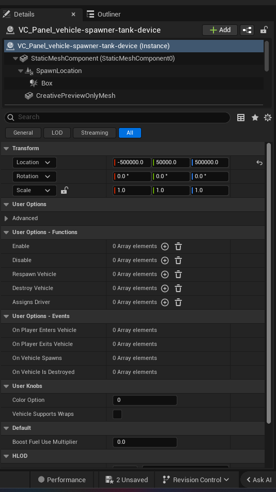Open the blueprint/hierarchy icon next to Add
The image size is (276, 492).
[247, 30]
